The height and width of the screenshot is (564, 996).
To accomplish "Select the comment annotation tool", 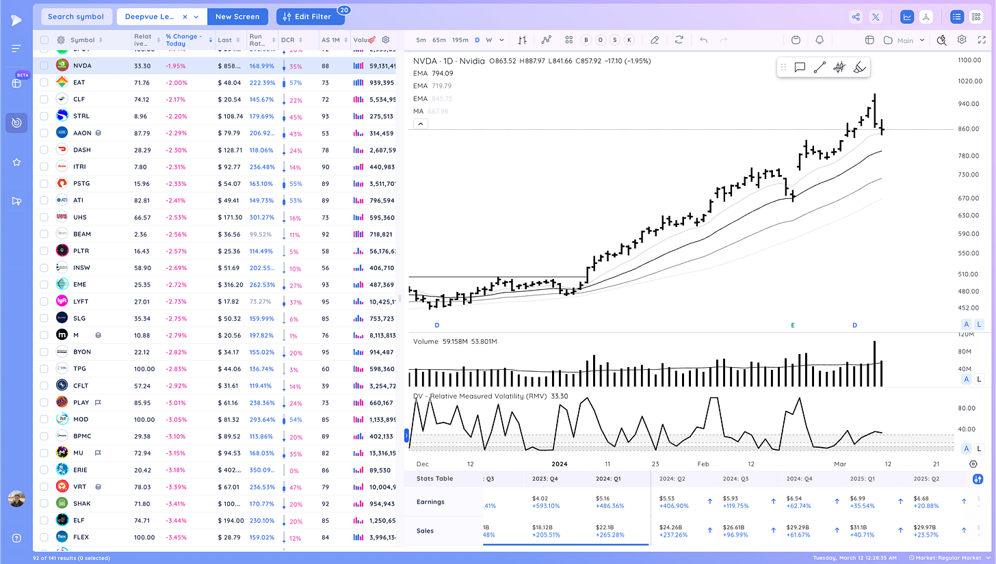I will coord(799,67).
